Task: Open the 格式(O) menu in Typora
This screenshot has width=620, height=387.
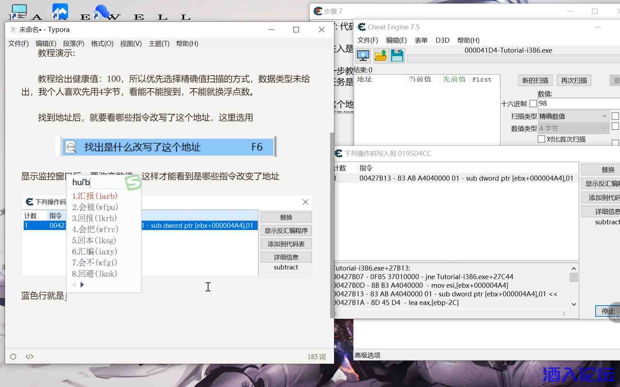Action: tap(103, 43)
